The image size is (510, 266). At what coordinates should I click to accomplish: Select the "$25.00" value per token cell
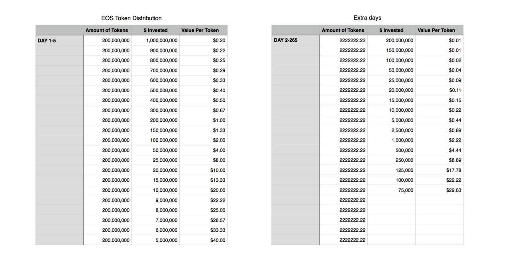(203, 210)
